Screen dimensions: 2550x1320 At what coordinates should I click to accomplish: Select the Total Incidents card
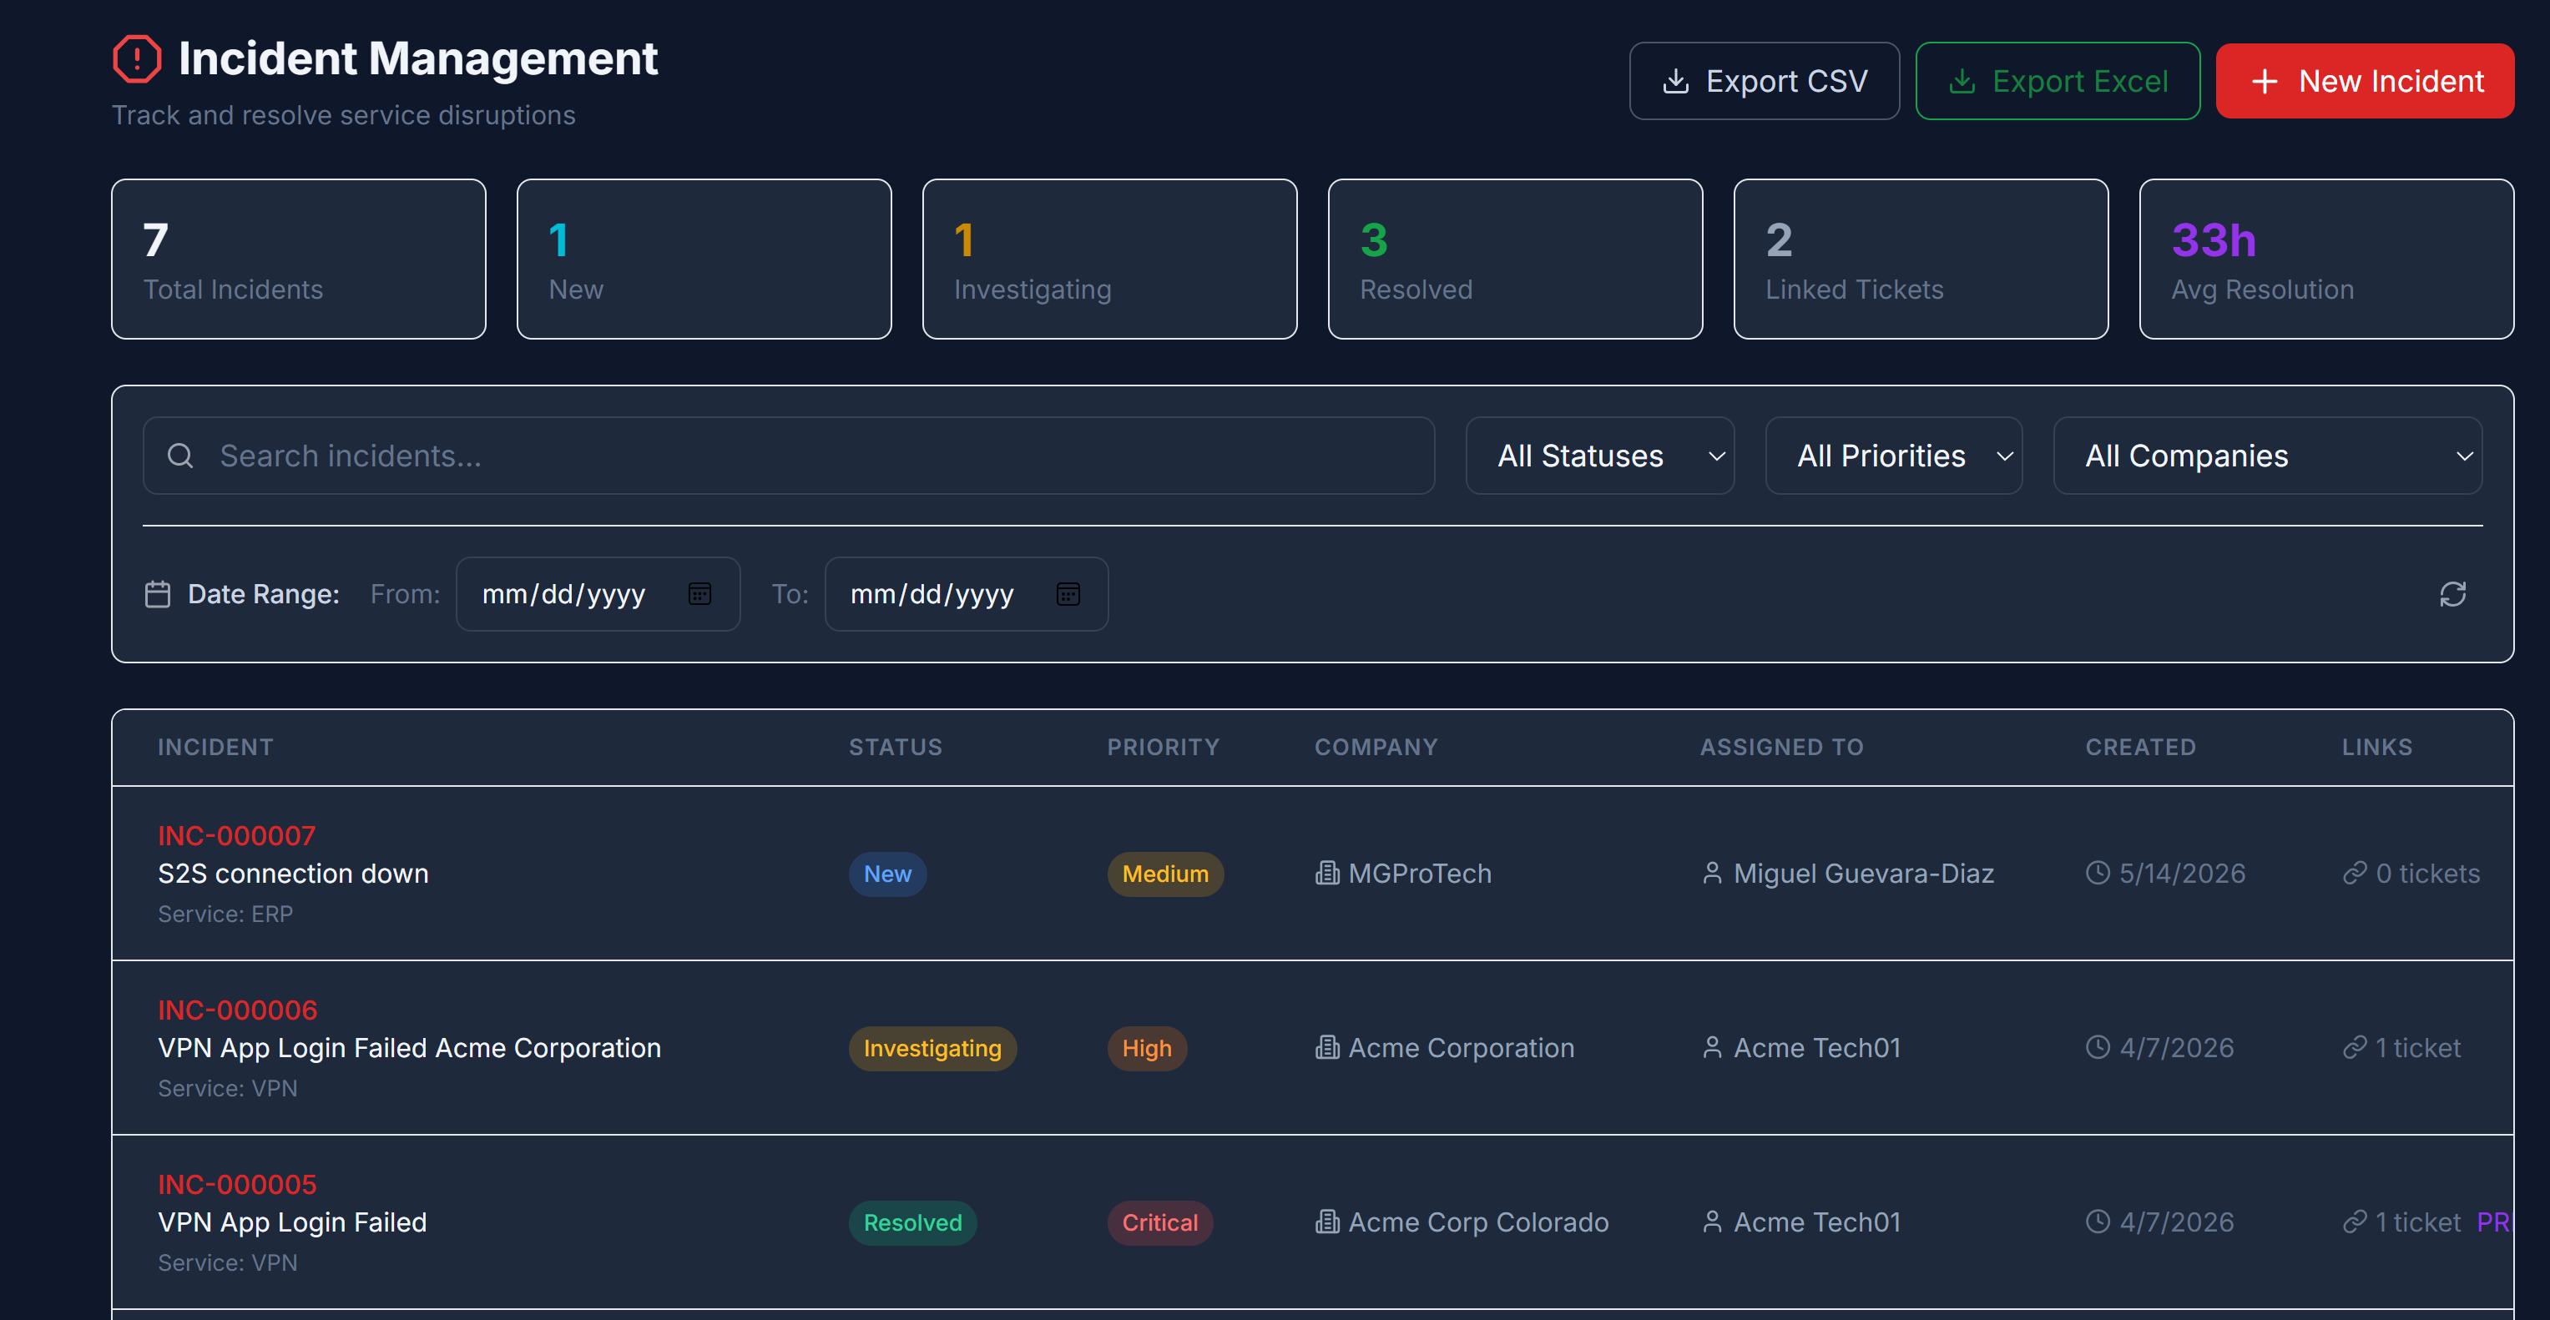[298, 259]
